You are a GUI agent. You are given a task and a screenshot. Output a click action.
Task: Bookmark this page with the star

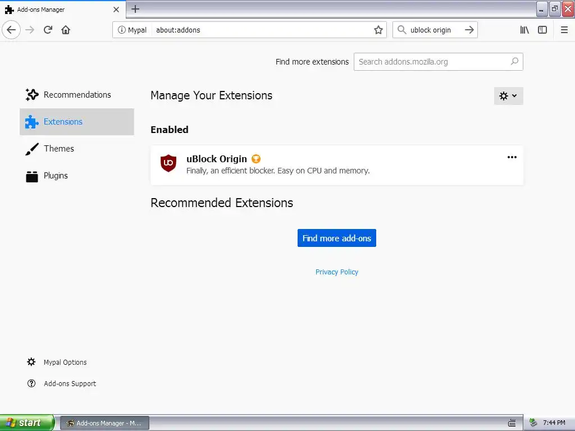[x=378, y=30]
